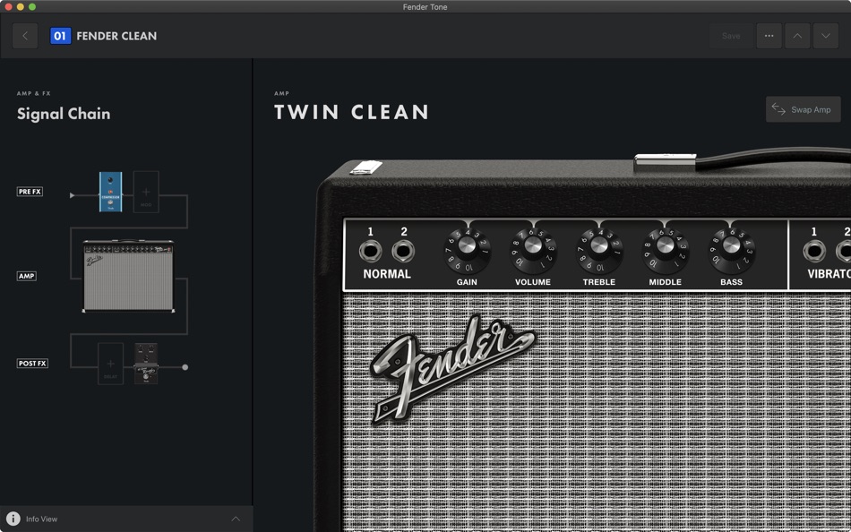851x532 pixels.
Task: Click the Fender Tone title bar menu
Action: [425, 6]
